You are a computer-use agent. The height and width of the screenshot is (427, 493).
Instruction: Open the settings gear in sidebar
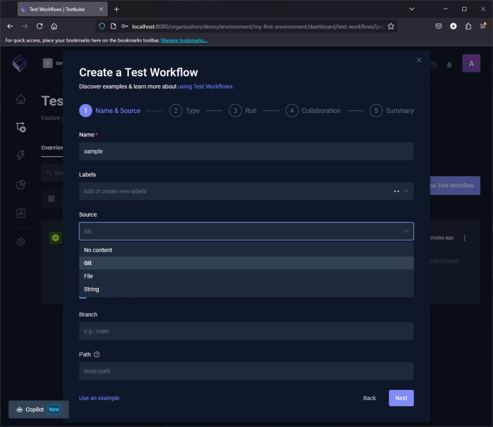tap(21, 242)
